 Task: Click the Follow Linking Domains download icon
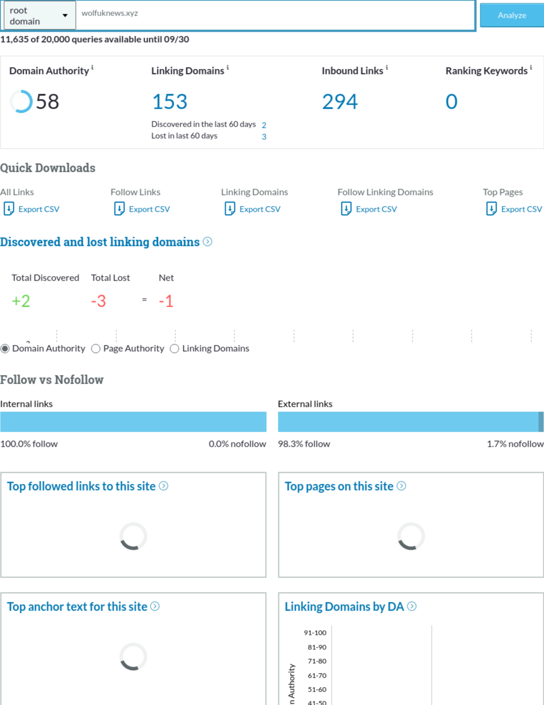(346, 209)
